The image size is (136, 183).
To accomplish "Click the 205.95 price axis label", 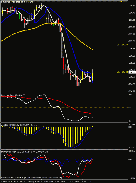I will tap(132, 63).
